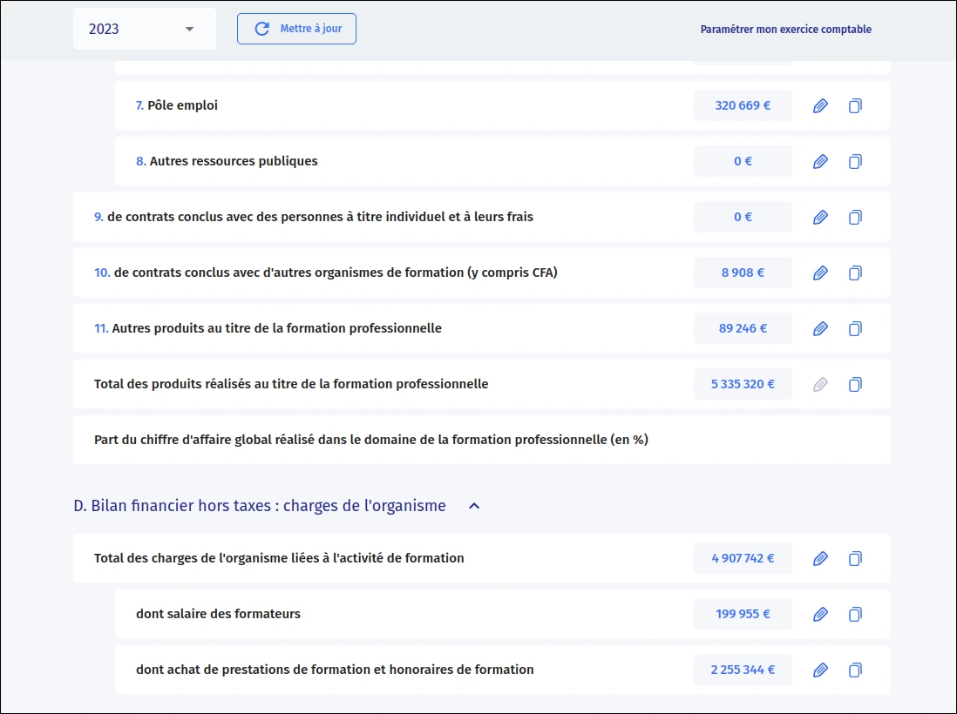Screen dimensions: 957x714
Task: Click the 7. Pôle emploi label
Action: click(176, 105)
